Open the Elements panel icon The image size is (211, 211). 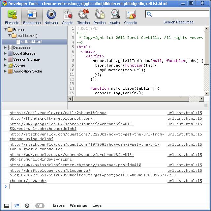(12, 15)
